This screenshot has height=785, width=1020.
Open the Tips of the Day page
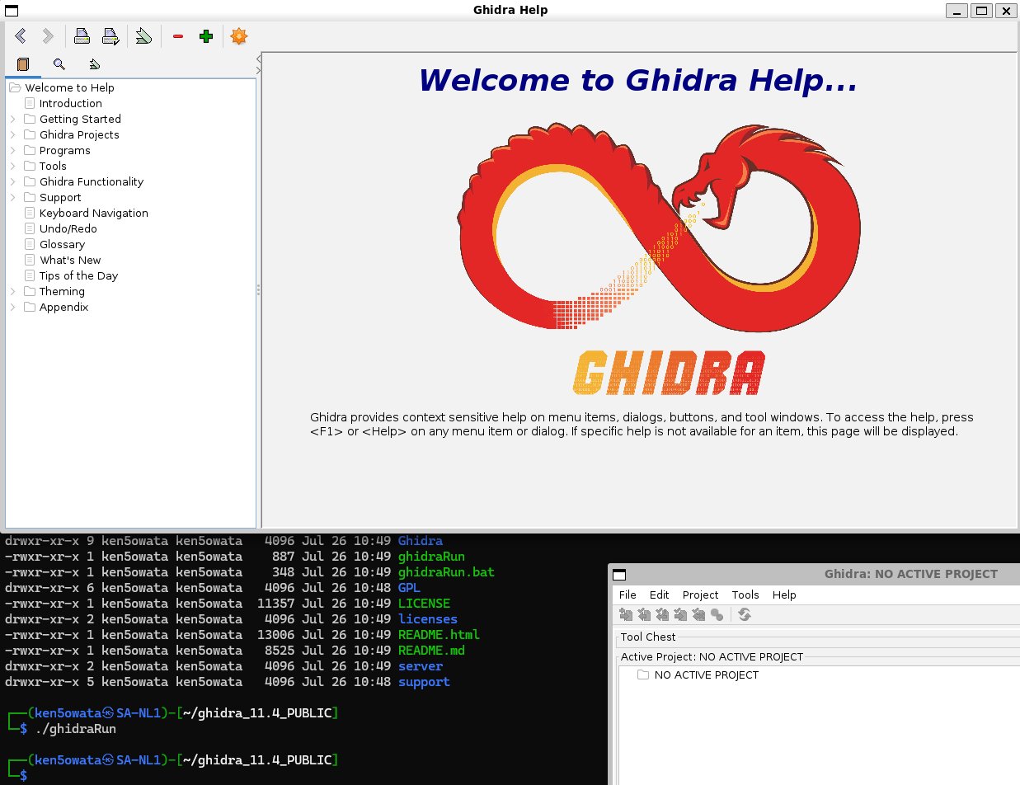point(78,275)
